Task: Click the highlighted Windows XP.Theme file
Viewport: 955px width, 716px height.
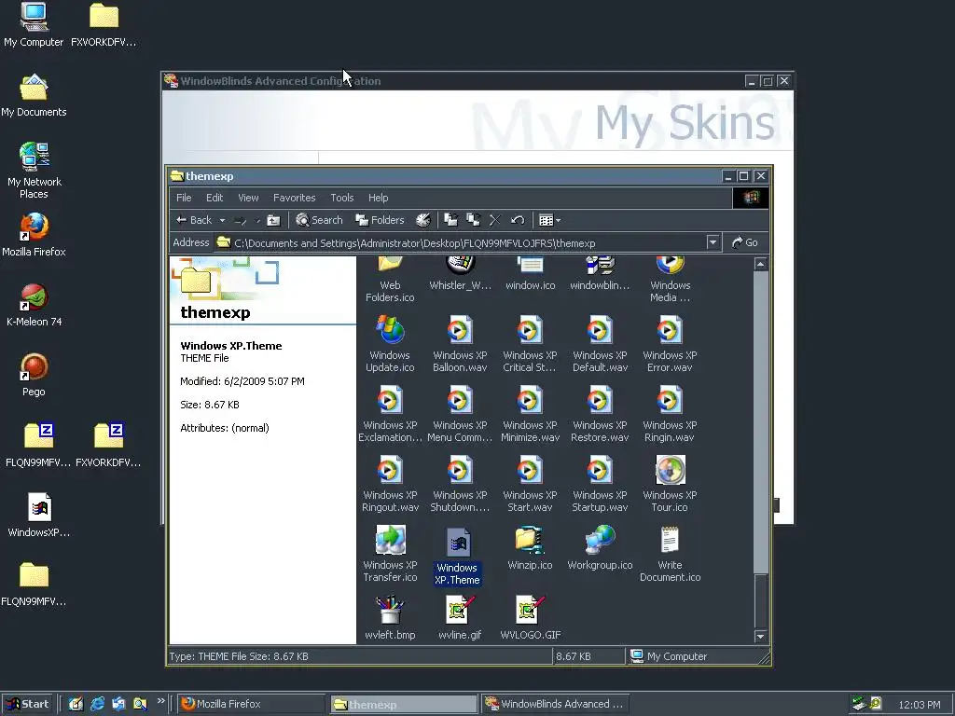Action: point(457,556)
